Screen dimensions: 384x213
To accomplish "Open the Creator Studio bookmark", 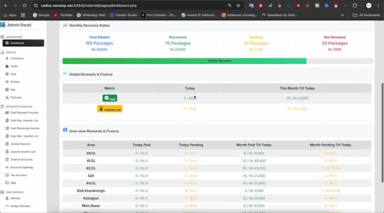I will [x=123, y=15].
